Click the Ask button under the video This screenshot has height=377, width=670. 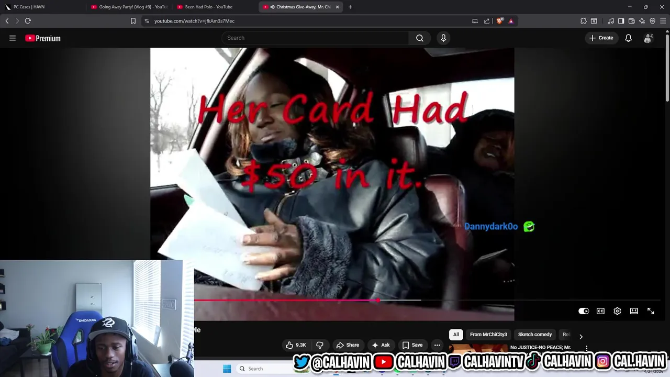pyautogui.click(x=381, y=345)
